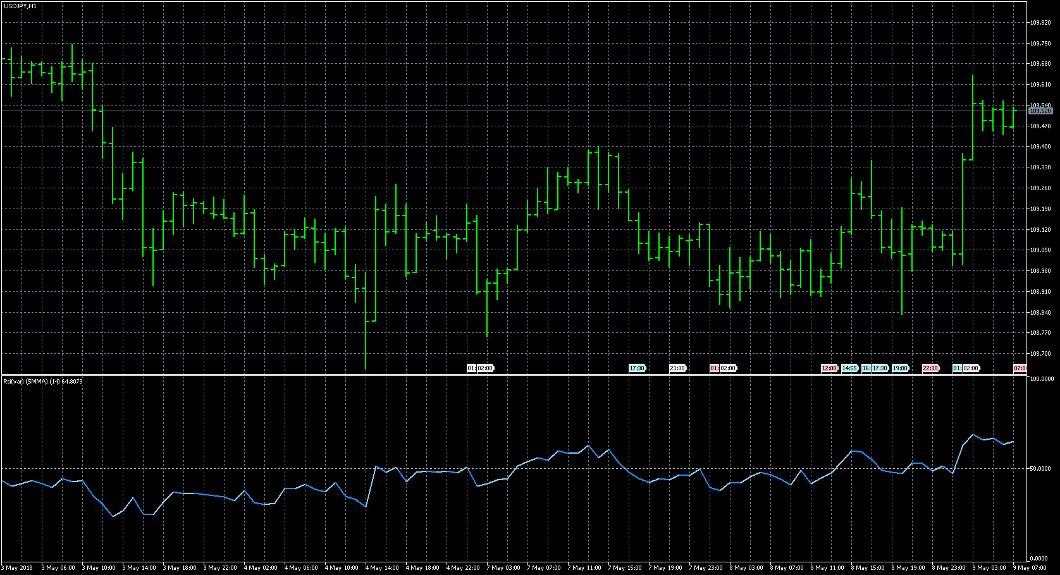Screen dimensions: 1060x575
Task: Click the USDJPY,H1 chart title
Action: (20, 6)
